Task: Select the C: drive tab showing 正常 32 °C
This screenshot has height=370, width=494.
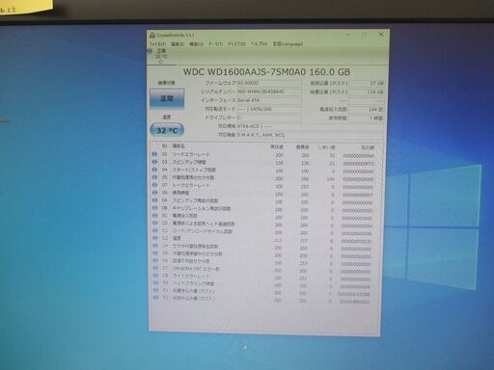Action: pos(158,56)
